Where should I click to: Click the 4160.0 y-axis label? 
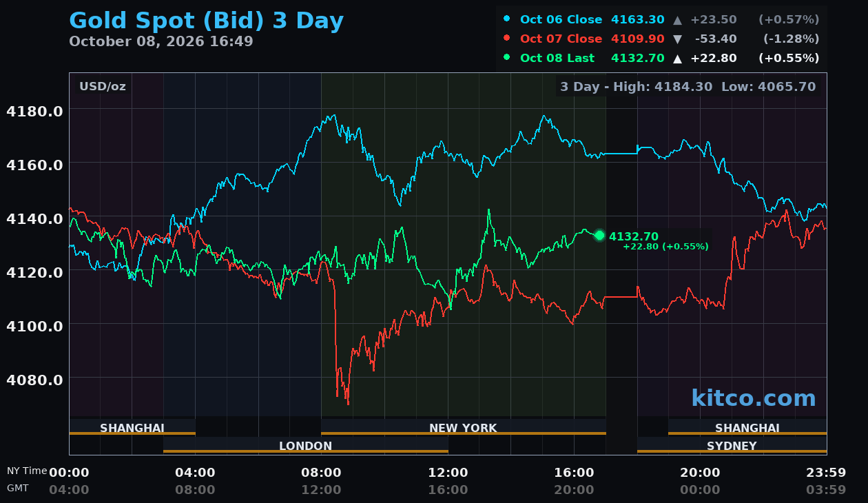coord(34,165)
